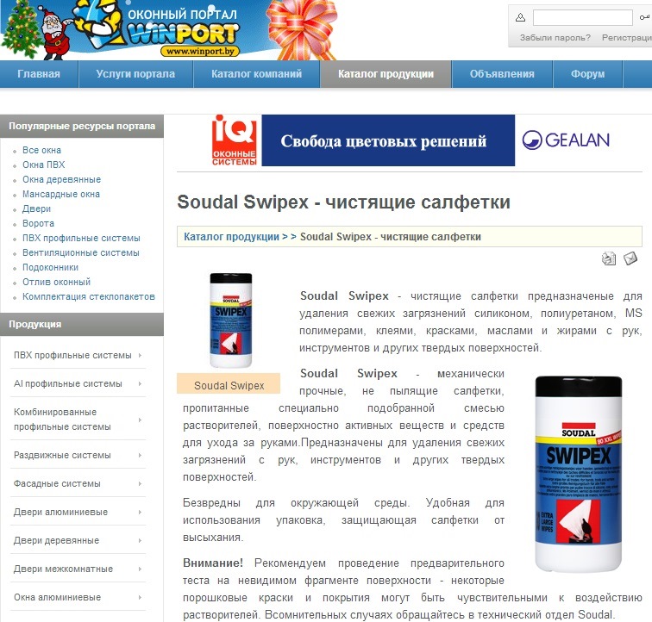Image resolution: width=652 pixels, height=622 pixels.
Task: Click the Популярные ресурсы портала header
Action: [82, 126]
